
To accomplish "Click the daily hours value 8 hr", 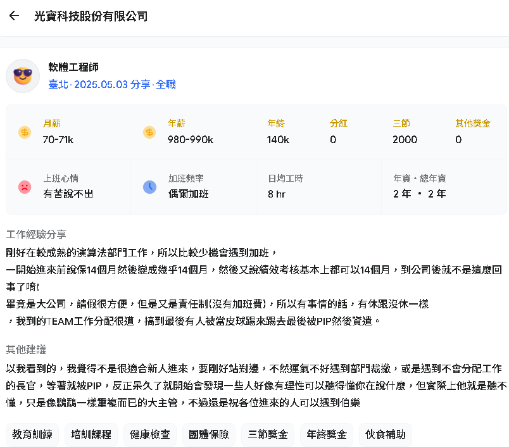I will coord(277,194).
